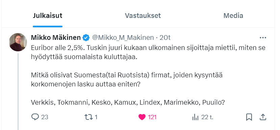View post analytics bar chart icon
The height and width of the screenshot is (130, 280).
pos(195,117)
